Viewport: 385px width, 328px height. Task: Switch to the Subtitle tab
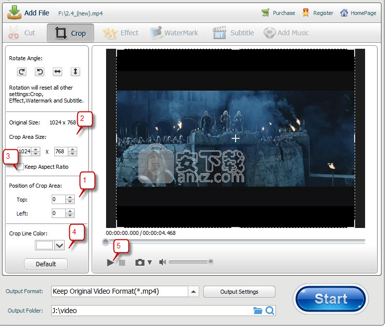click(233, 33)
